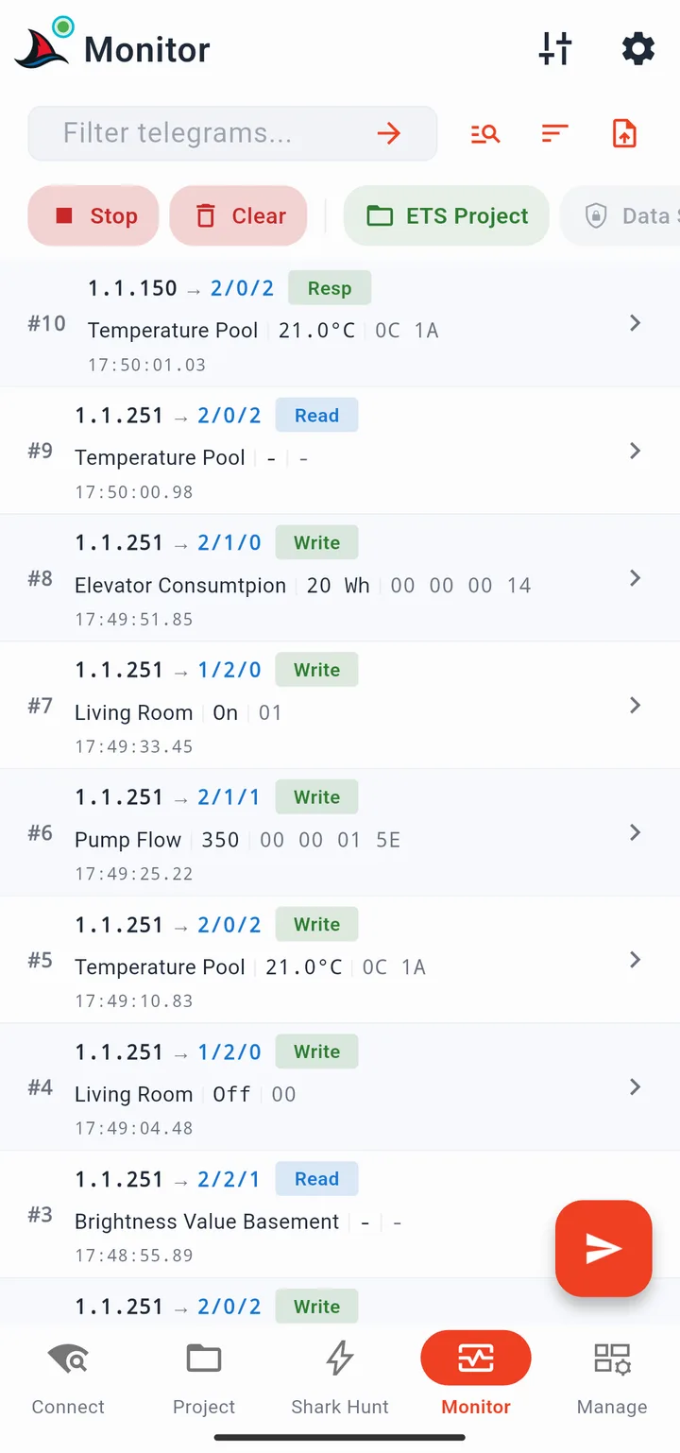Expand telegram #8 Elevator Consumption chevron

(636, 578)
